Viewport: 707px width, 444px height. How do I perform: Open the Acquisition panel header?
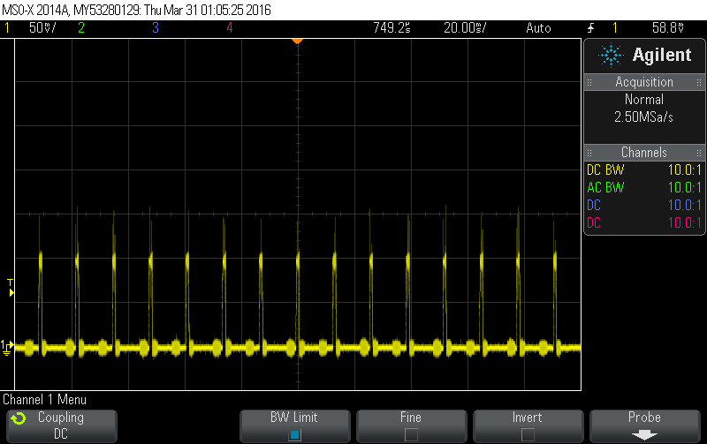[x=644, y=82]
